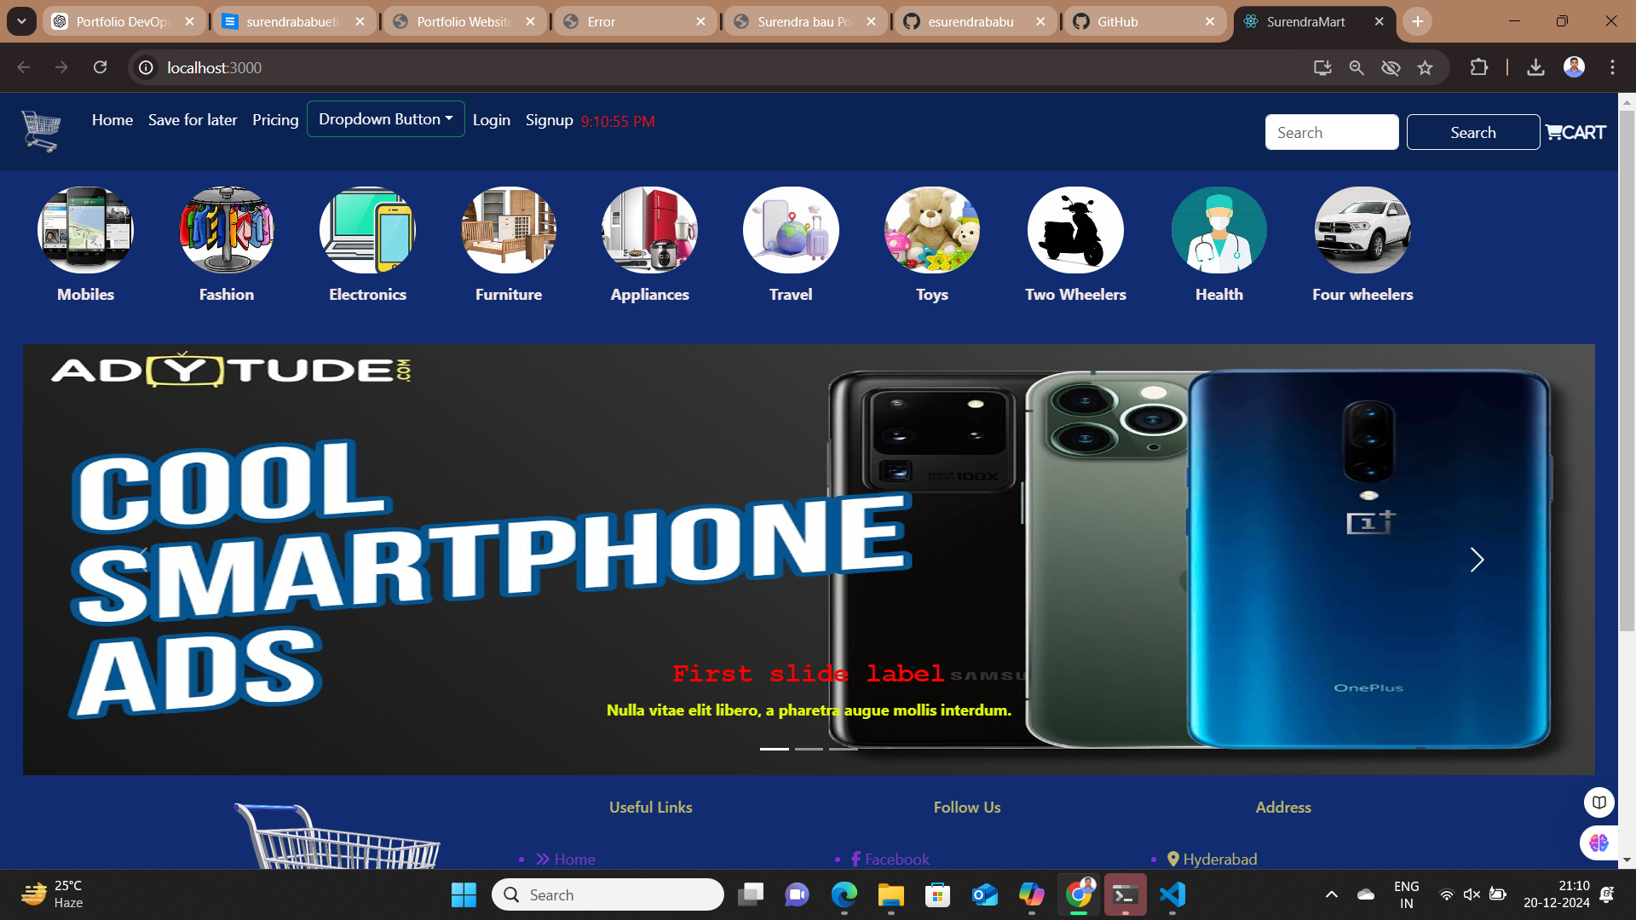Screen dimensions: 1636x920
Task: Open File Explorer from taskbar
Action: coord(890,894)
